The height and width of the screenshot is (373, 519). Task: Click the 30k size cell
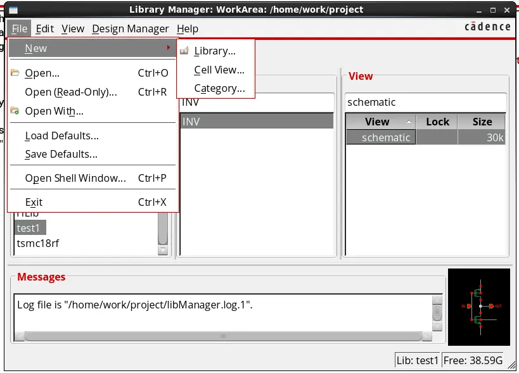point(481,137)
